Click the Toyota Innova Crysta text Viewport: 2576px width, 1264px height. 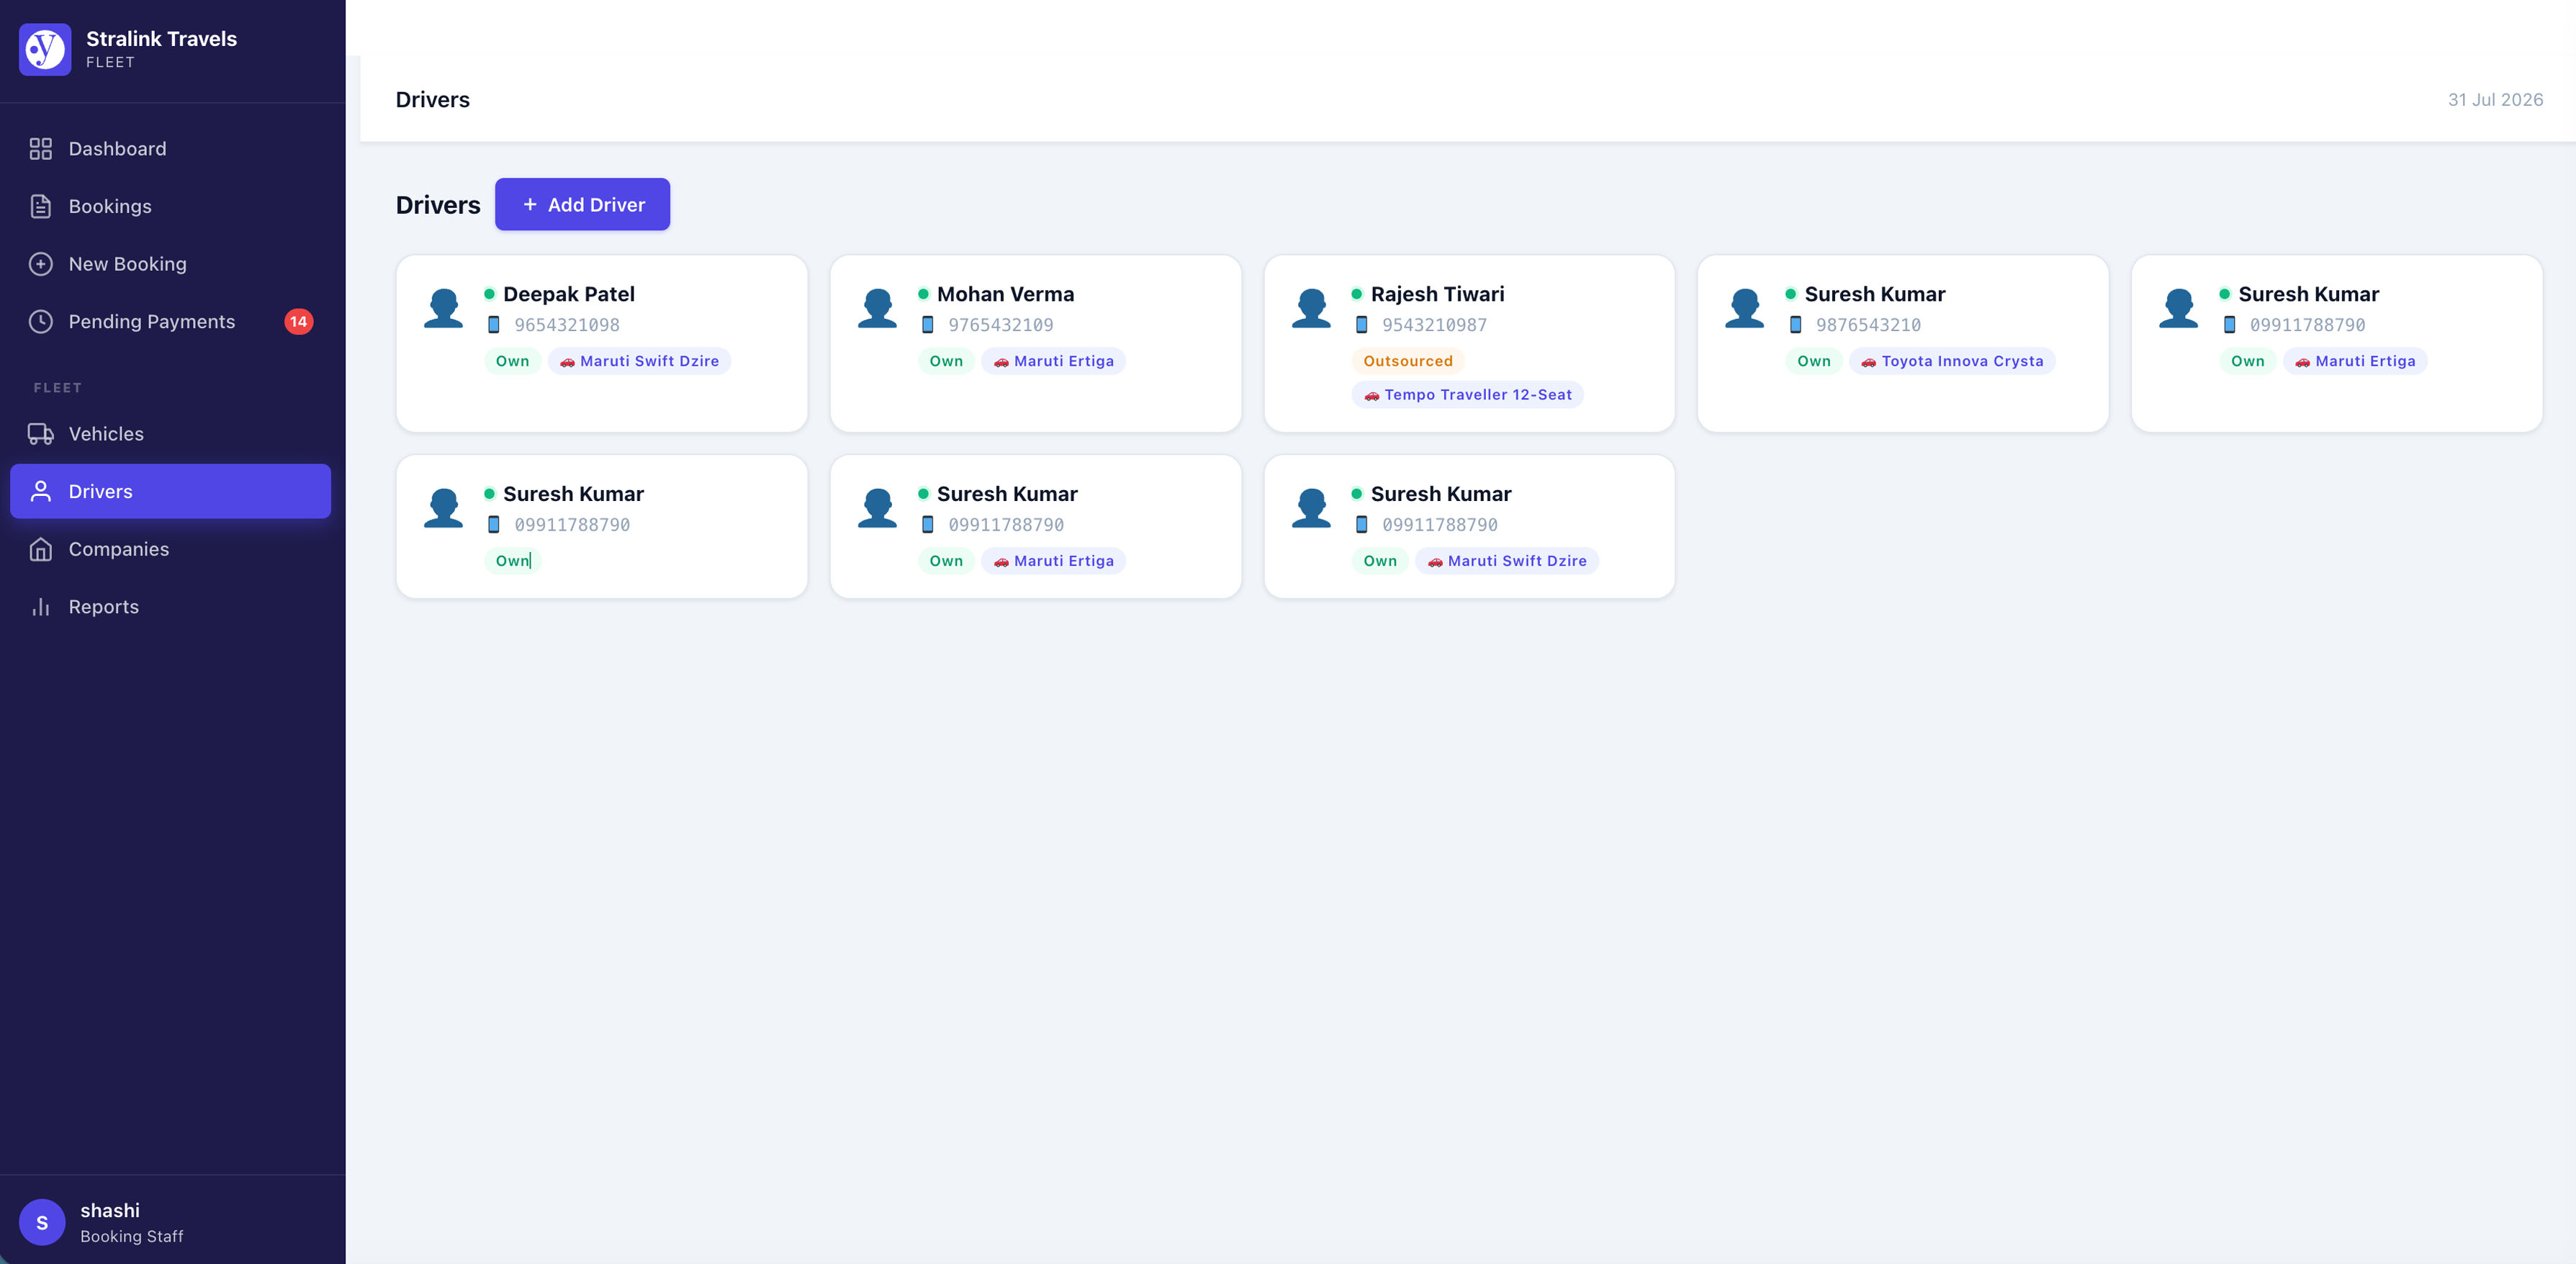click(1962, 361)
